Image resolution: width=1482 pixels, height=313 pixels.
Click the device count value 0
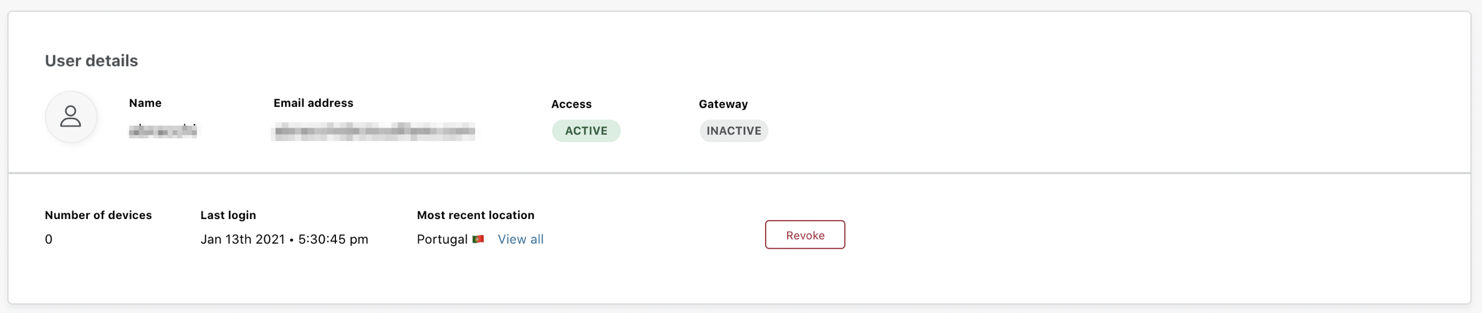[49, 240]
